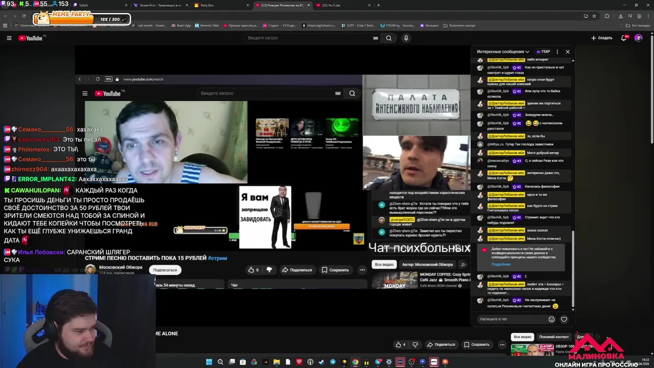Viewport: 654px width, 368px height.
Task: Click the live chat scrollbar
Action: coord(573,268)
